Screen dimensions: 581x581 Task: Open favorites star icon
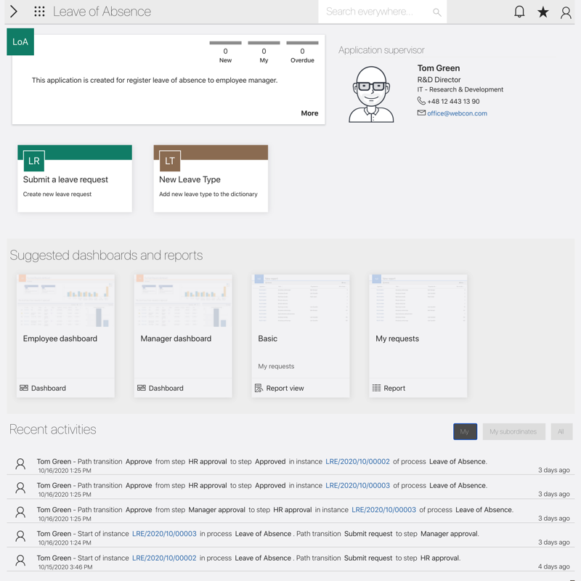[543, 12]
